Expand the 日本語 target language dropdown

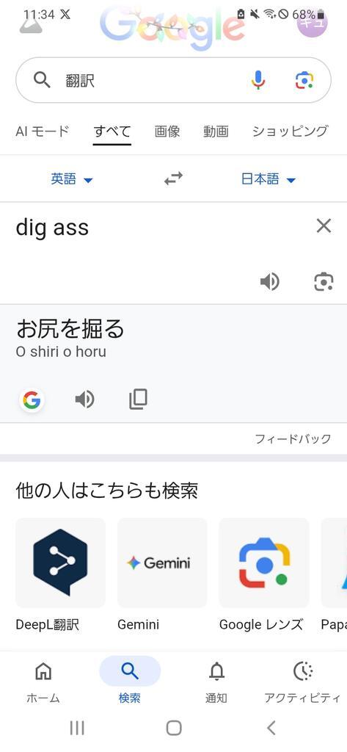pos(269,179)
